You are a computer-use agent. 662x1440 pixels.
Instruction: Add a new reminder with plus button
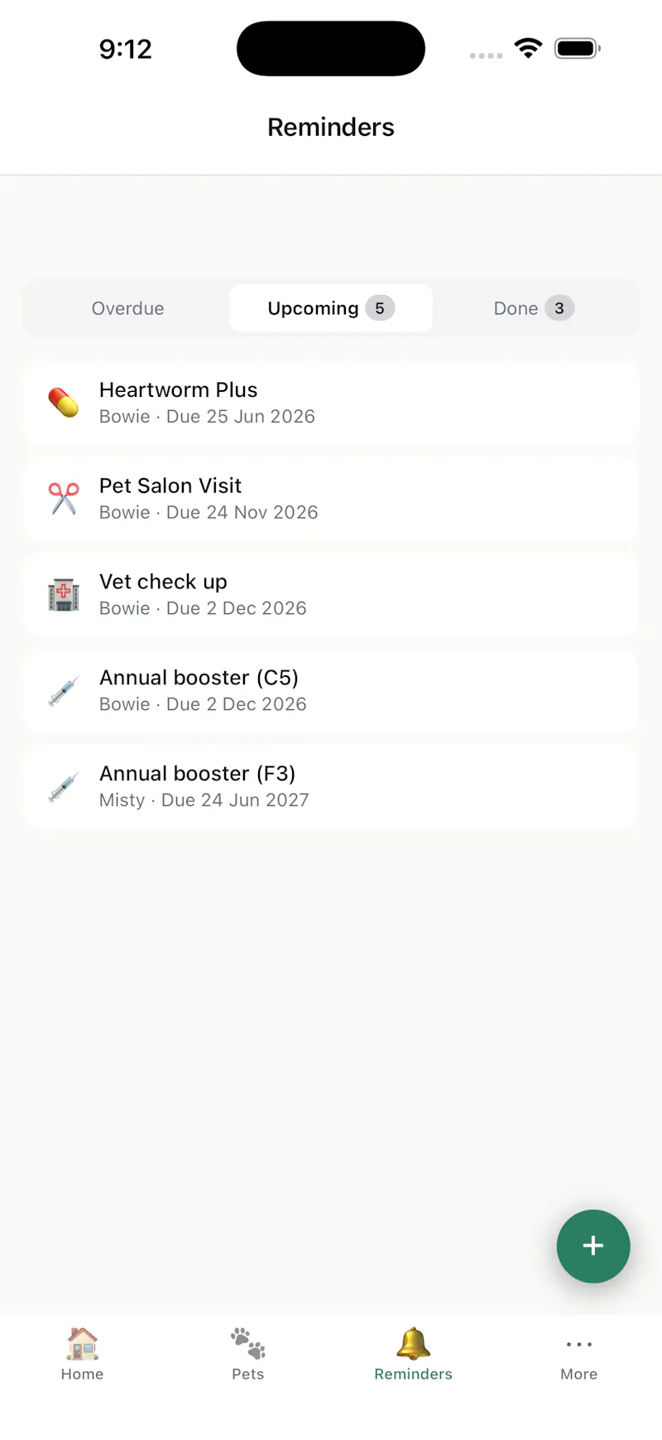coord(593,1246)
